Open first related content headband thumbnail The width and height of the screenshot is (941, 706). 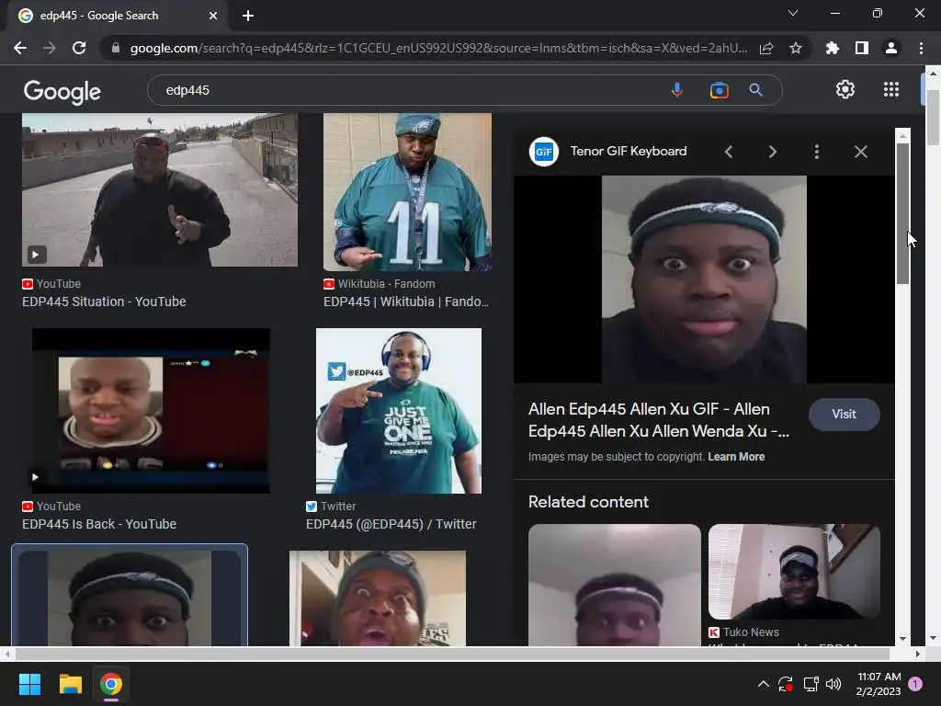pyautogui.click(x=615, y=585)
